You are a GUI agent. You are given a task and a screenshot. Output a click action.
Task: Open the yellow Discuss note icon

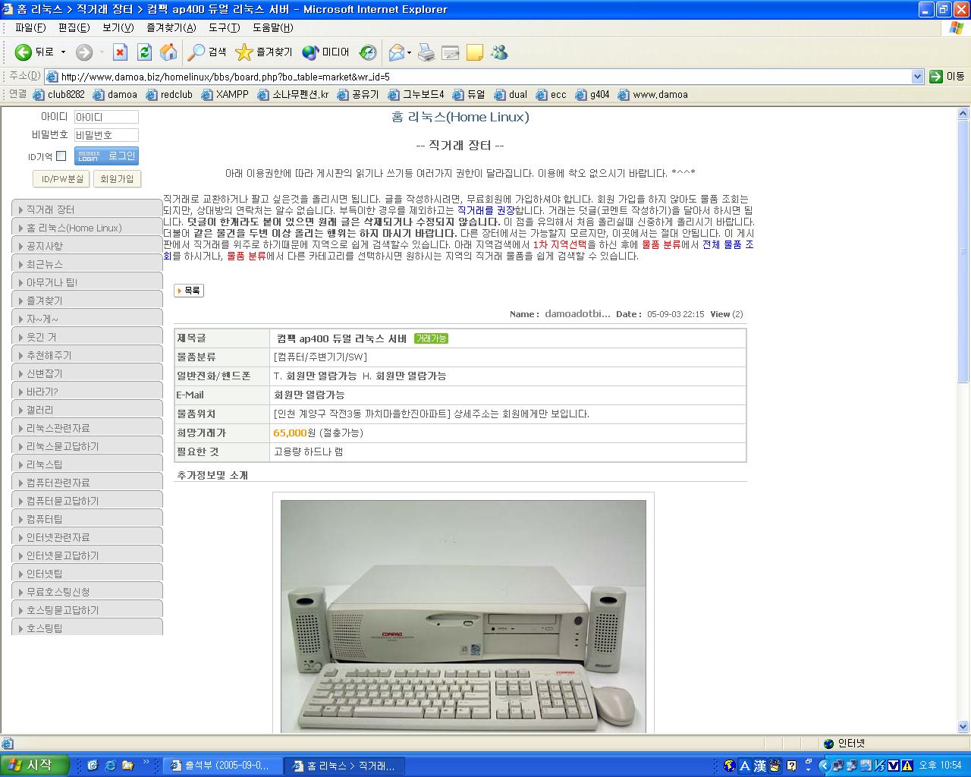pyautogui.click(x=475, y=52)
